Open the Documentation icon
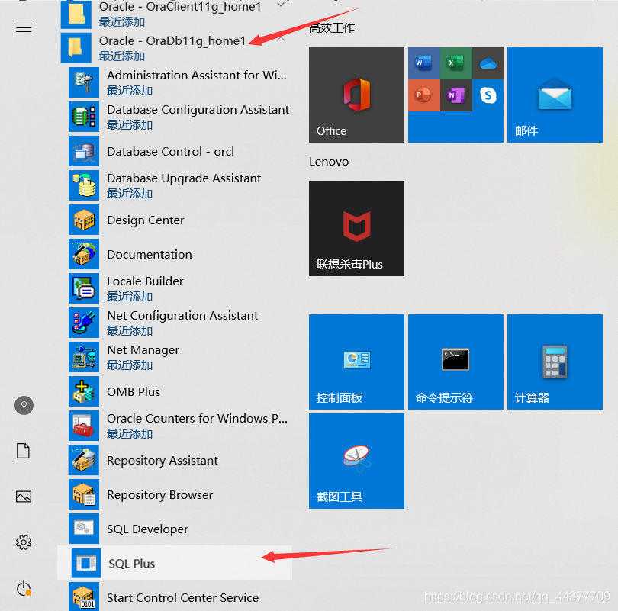618x611 pixels. tap(84, 254)
